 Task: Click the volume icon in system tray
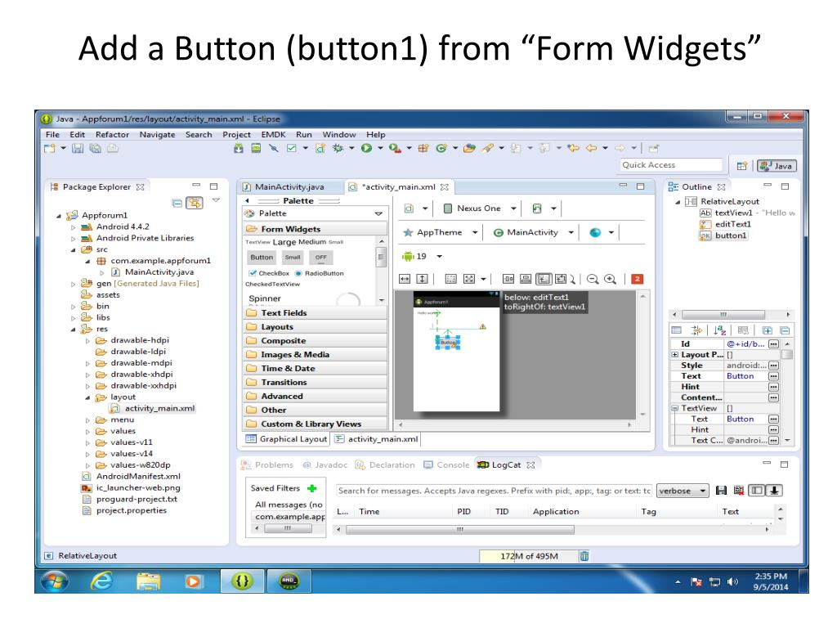pos(732,581)
